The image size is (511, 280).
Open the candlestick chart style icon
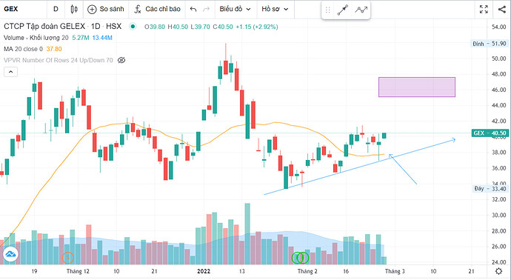[x=74, y=9]
